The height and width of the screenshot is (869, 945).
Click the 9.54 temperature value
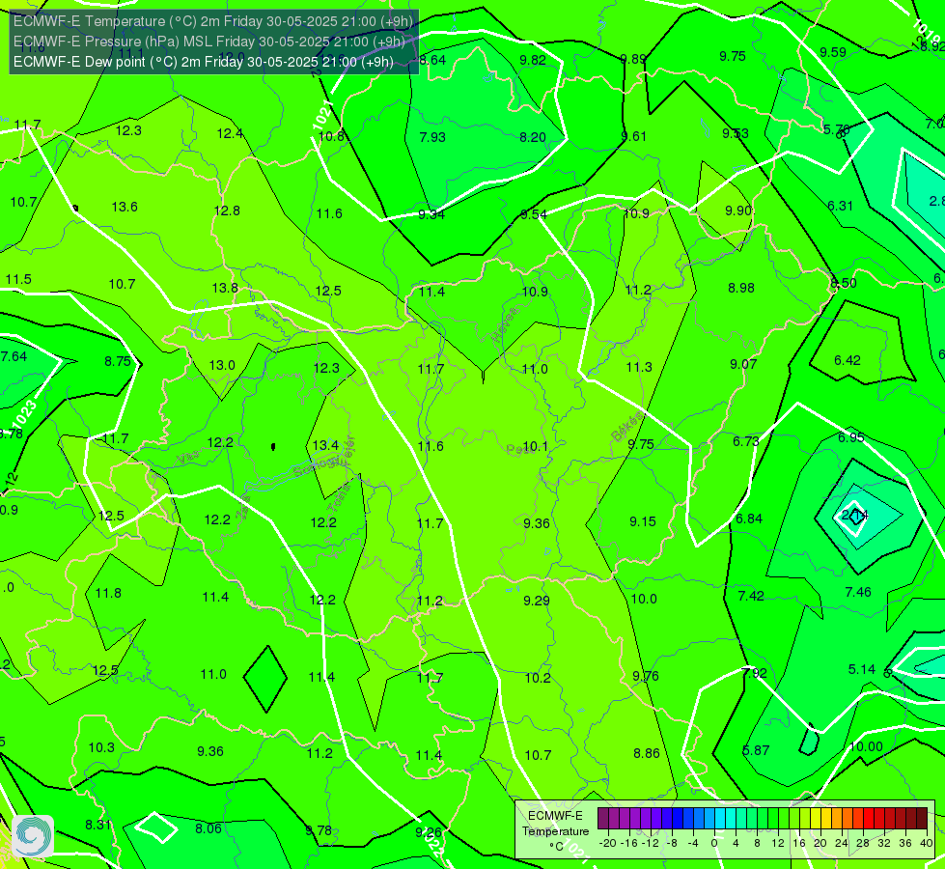(534, 214)
